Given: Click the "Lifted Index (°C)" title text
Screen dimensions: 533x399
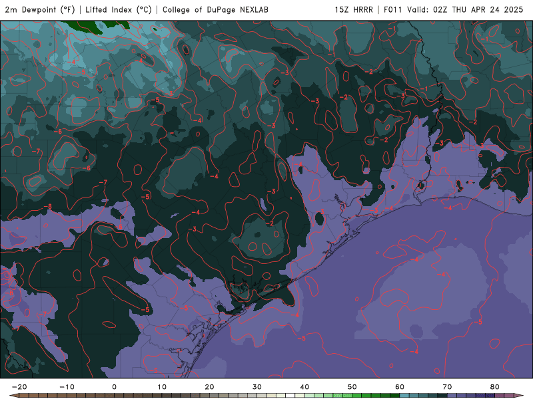Looking at the screenshot, I should tap(119, 9).
